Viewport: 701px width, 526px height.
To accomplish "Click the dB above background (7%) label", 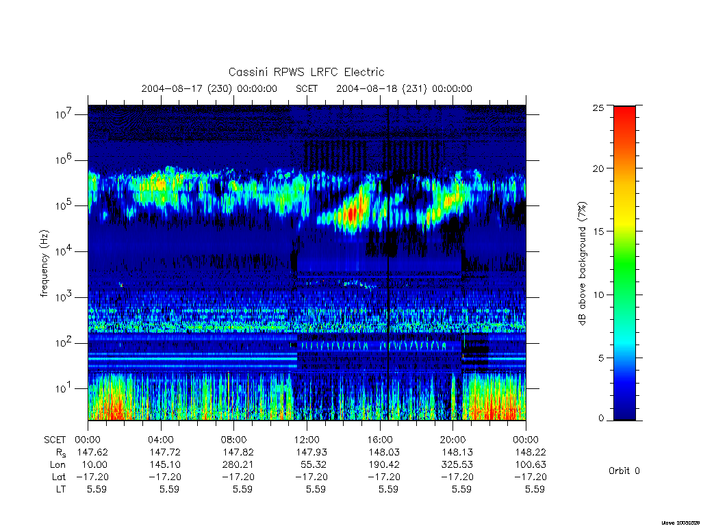I will (582, 263).
